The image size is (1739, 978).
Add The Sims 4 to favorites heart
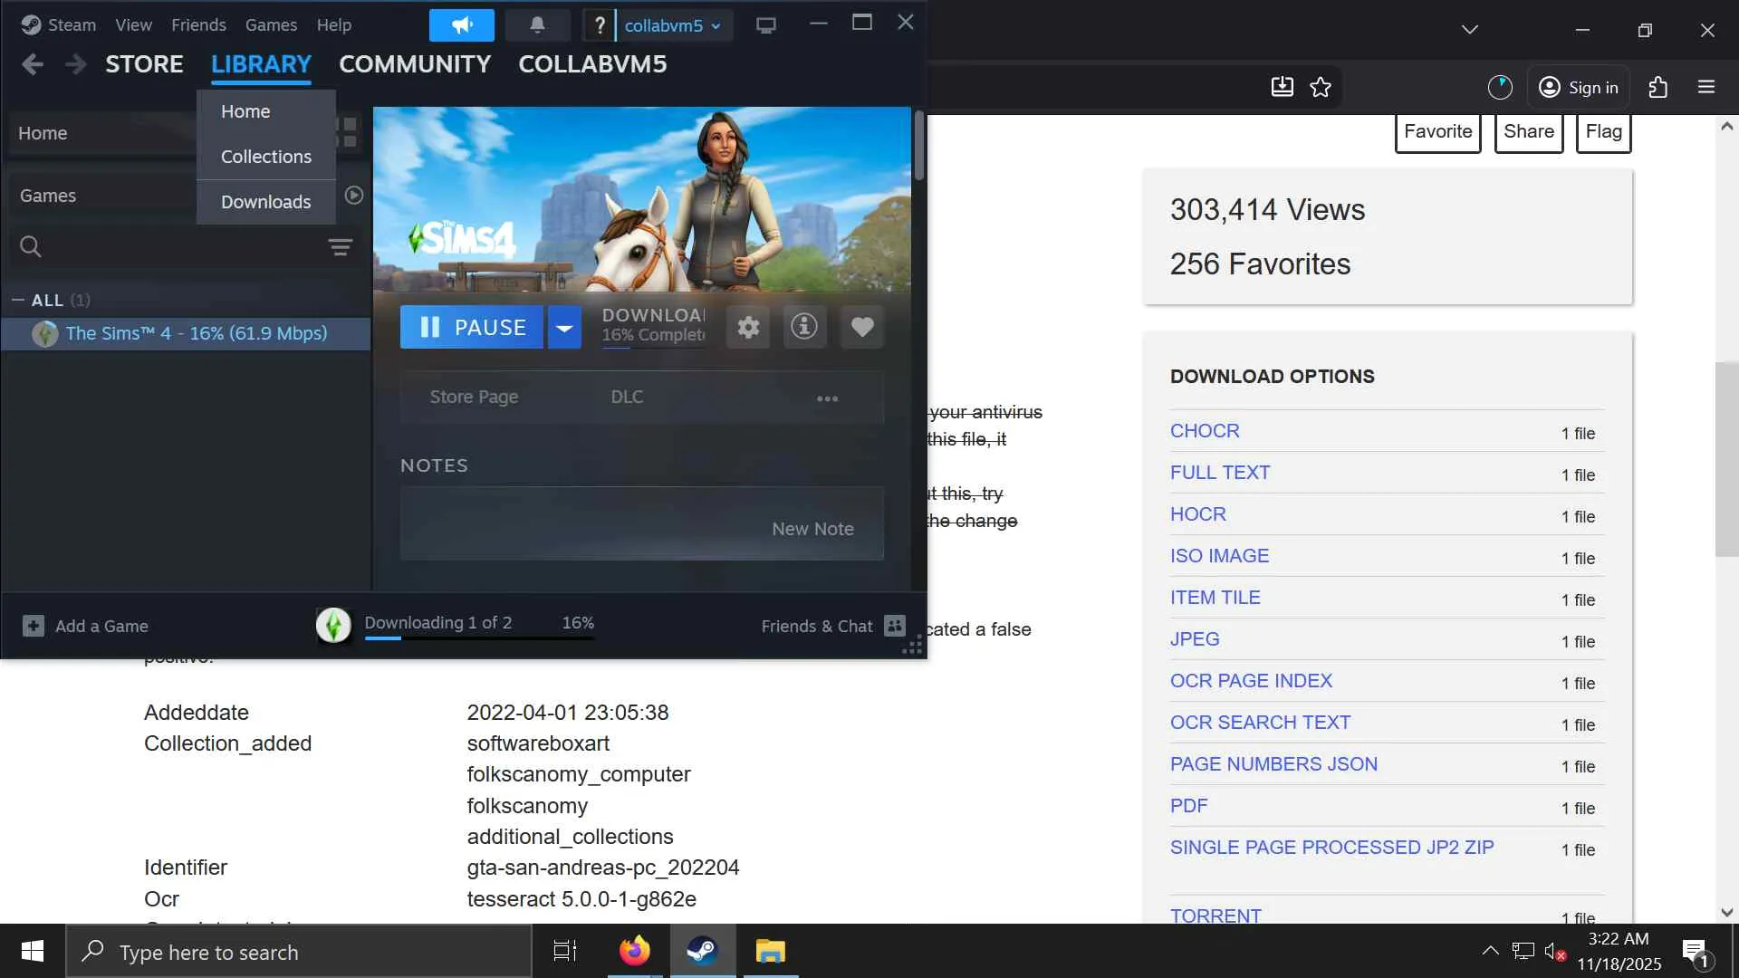click(862, 327)
